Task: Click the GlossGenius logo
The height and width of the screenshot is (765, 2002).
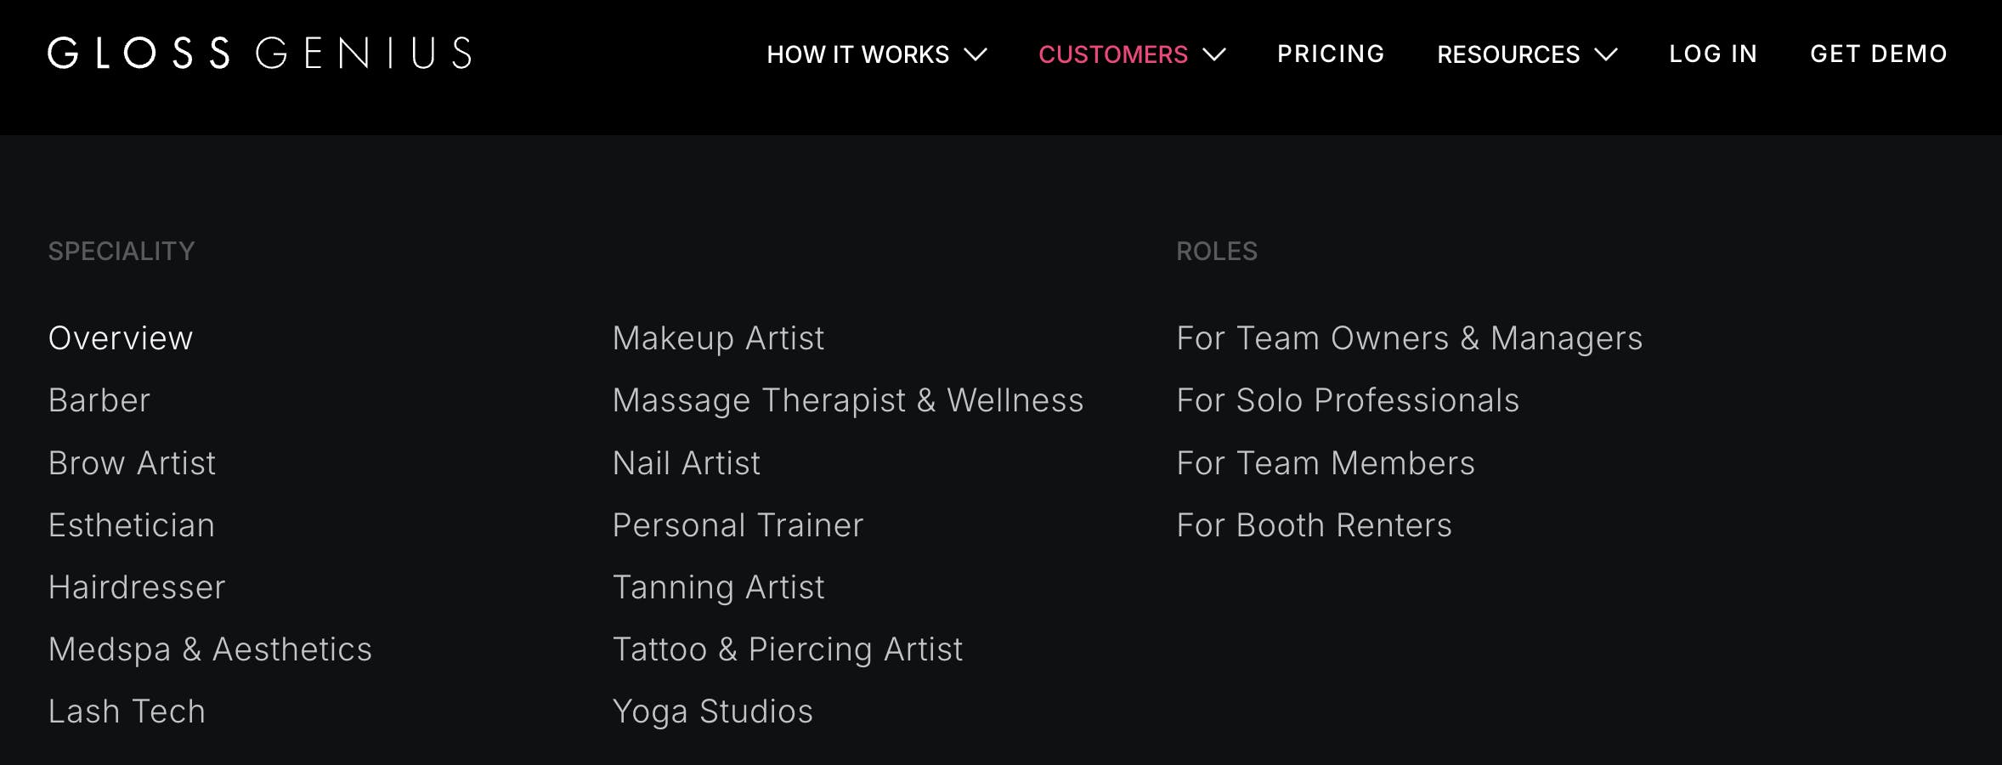Action: coord(259,53)
